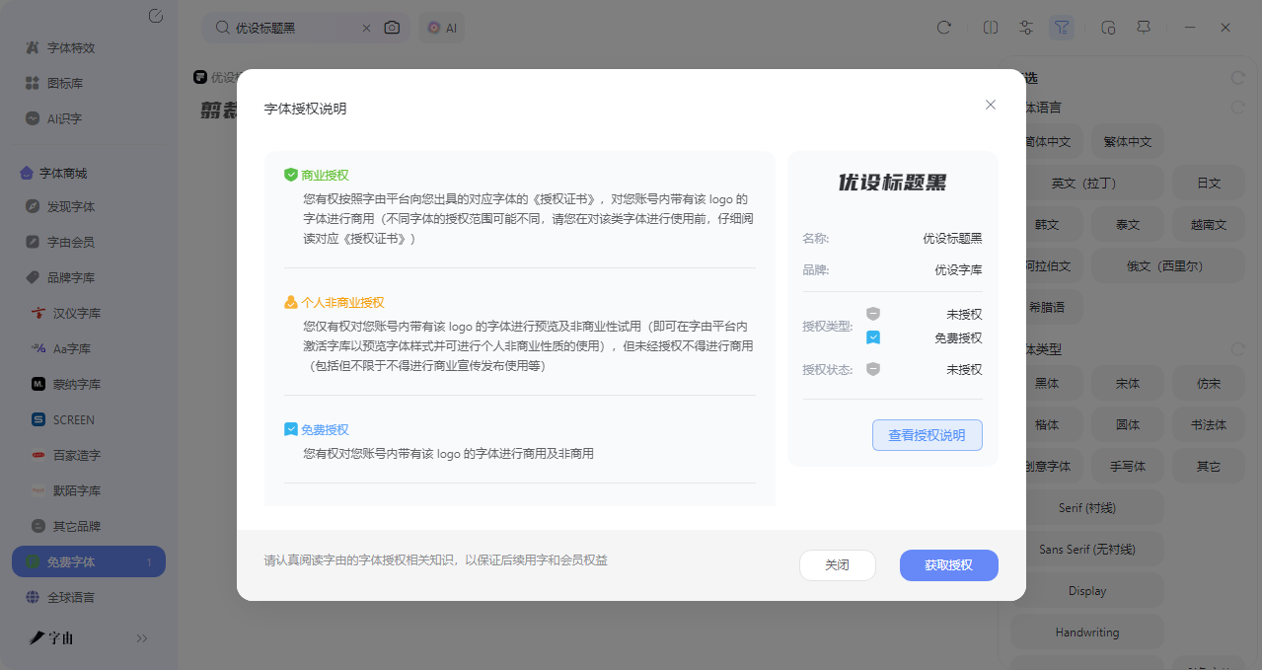Click the 获取授权 button
The image size is (1262, 670).
[x=948, y=565]
